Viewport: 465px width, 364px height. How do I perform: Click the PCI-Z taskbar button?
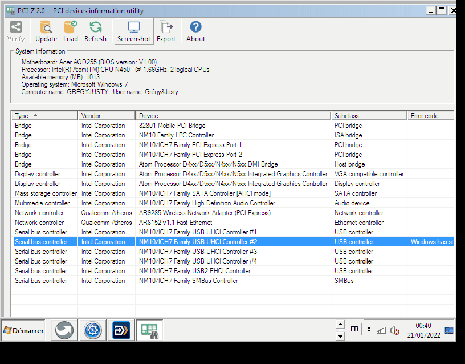149,331
